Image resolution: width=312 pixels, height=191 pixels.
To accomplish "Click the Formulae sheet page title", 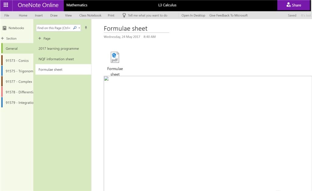I will (x=126, y=28).
